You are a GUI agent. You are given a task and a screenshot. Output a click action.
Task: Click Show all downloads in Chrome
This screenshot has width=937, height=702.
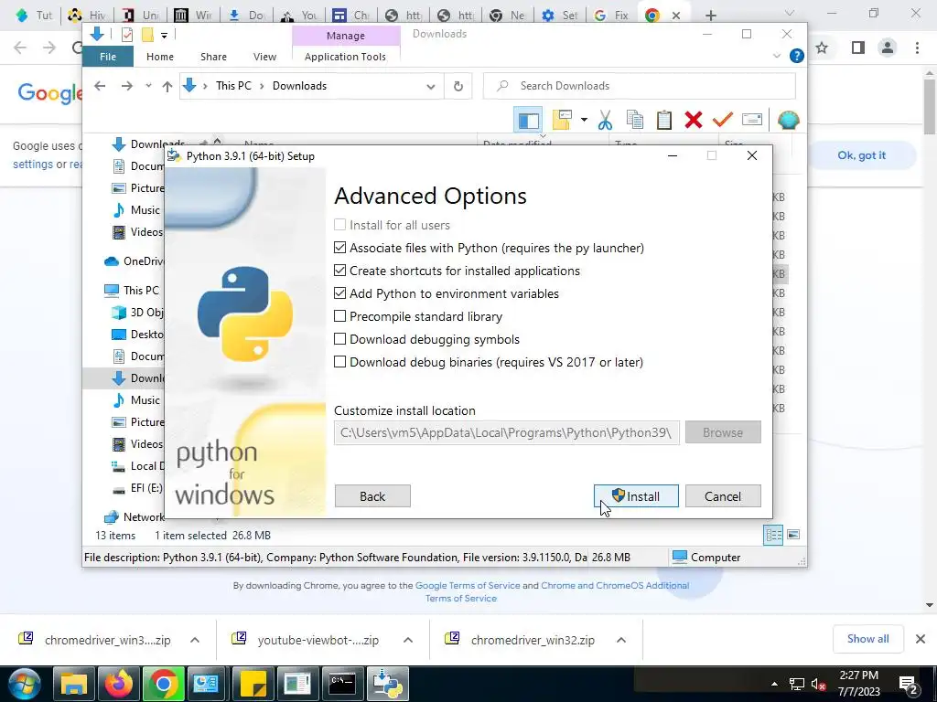point(867,639)
